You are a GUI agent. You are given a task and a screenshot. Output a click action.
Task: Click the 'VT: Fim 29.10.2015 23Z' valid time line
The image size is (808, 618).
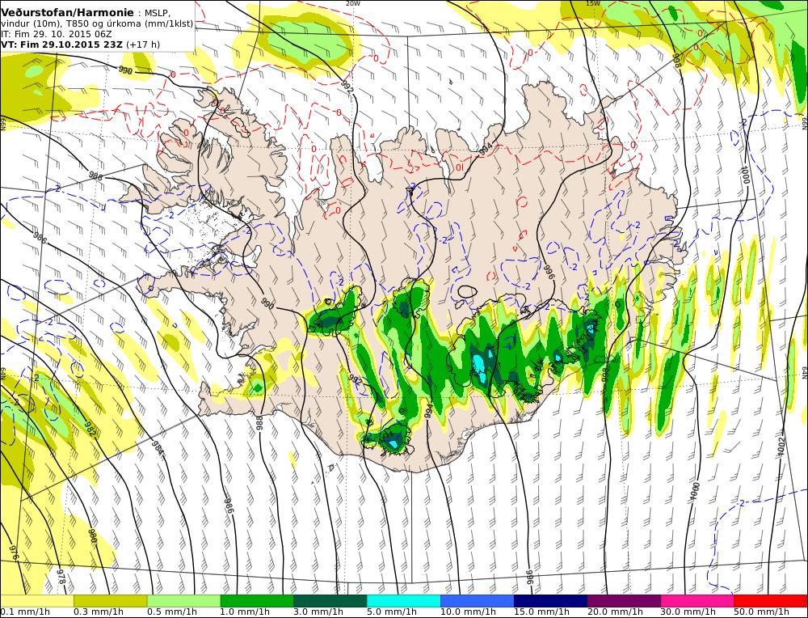tap(62, 44)
